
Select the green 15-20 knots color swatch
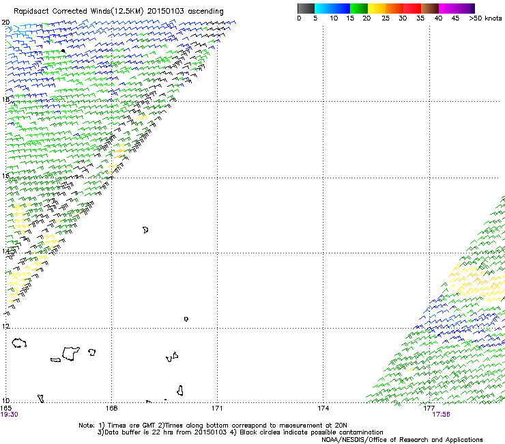click(359, 8)
